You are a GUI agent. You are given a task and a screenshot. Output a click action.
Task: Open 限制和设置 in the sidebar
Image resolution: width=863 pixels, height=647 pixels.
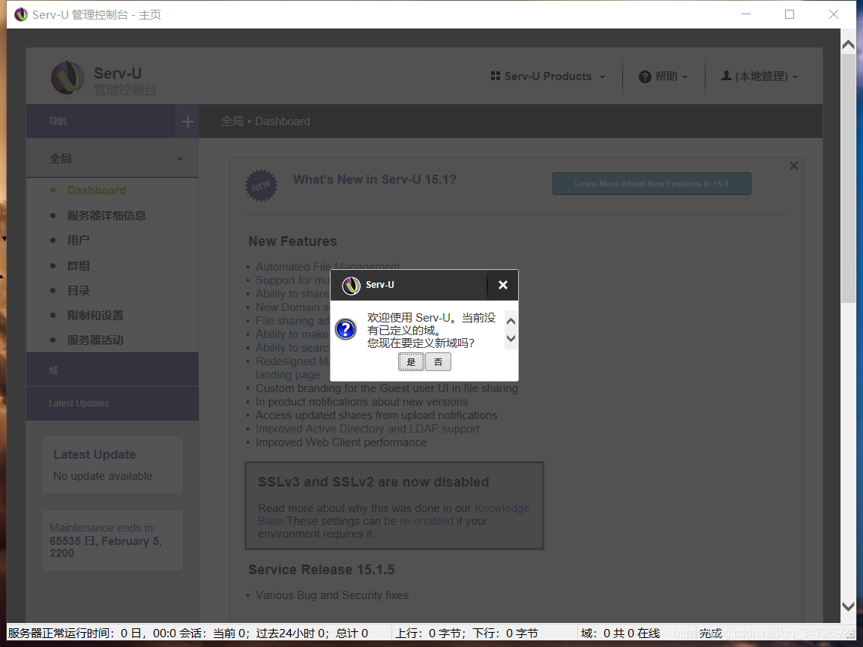95,315
